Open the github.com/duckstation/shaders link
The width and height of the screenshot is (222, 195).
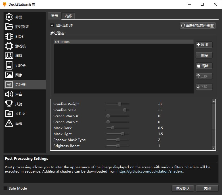150,171
